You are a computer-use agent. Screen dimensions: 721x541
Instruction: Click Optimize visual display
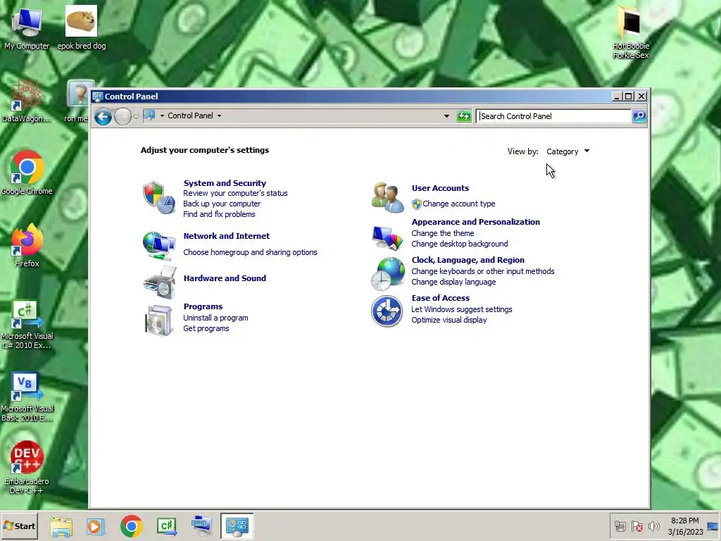[449, 321]
